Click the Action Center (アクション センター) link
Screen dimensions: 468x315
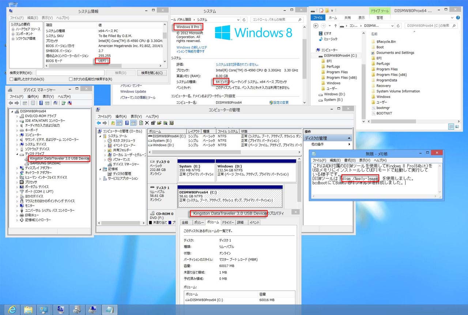point(132,86)
